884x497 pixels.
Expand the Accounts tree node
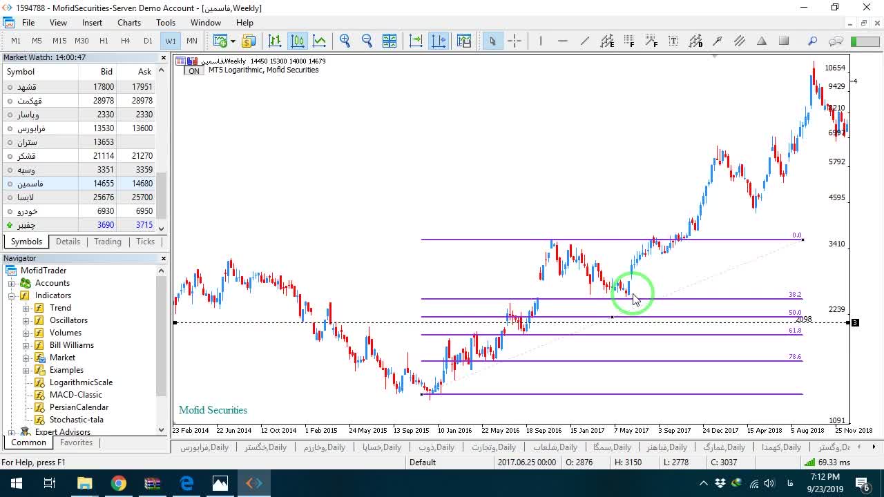pyautogui.click(x=12, y=283)
